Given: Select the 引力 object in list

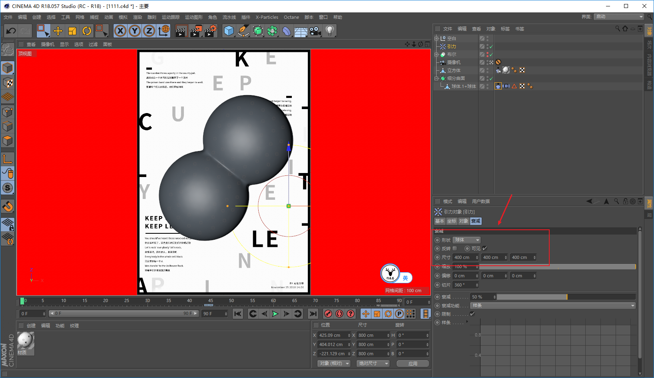Looking at the screenshot, I should pyautogui.click(x=451, y=46).
